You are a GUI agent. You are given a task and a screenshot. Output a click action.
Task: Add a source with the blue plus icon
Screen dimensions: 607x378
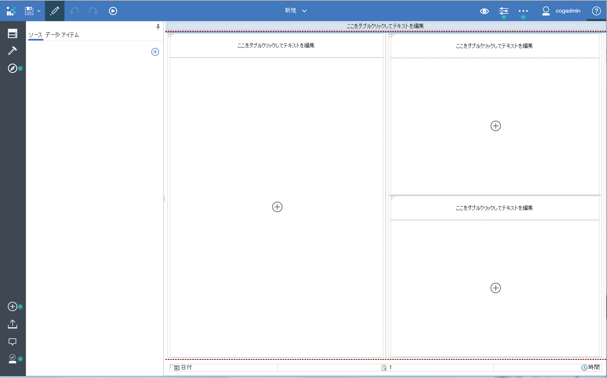coord(155,52)
